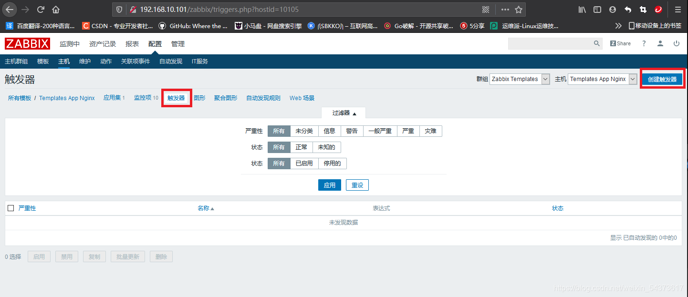The width and height of the screenshot is (688, 297).
Task: Select severity 警告 option
Action: (x=352, y=131)
